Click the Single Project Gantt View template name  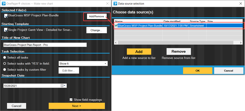point(40,29)
